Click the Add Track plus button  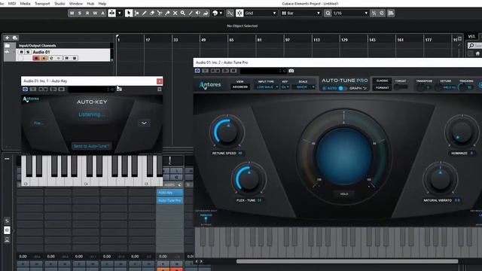pyautogui.click(x=8, y=38)
